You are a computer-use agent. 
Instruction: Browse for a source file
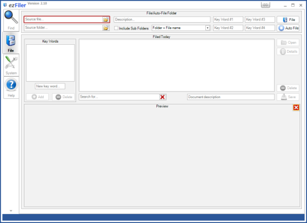click(x=106, y=19)
